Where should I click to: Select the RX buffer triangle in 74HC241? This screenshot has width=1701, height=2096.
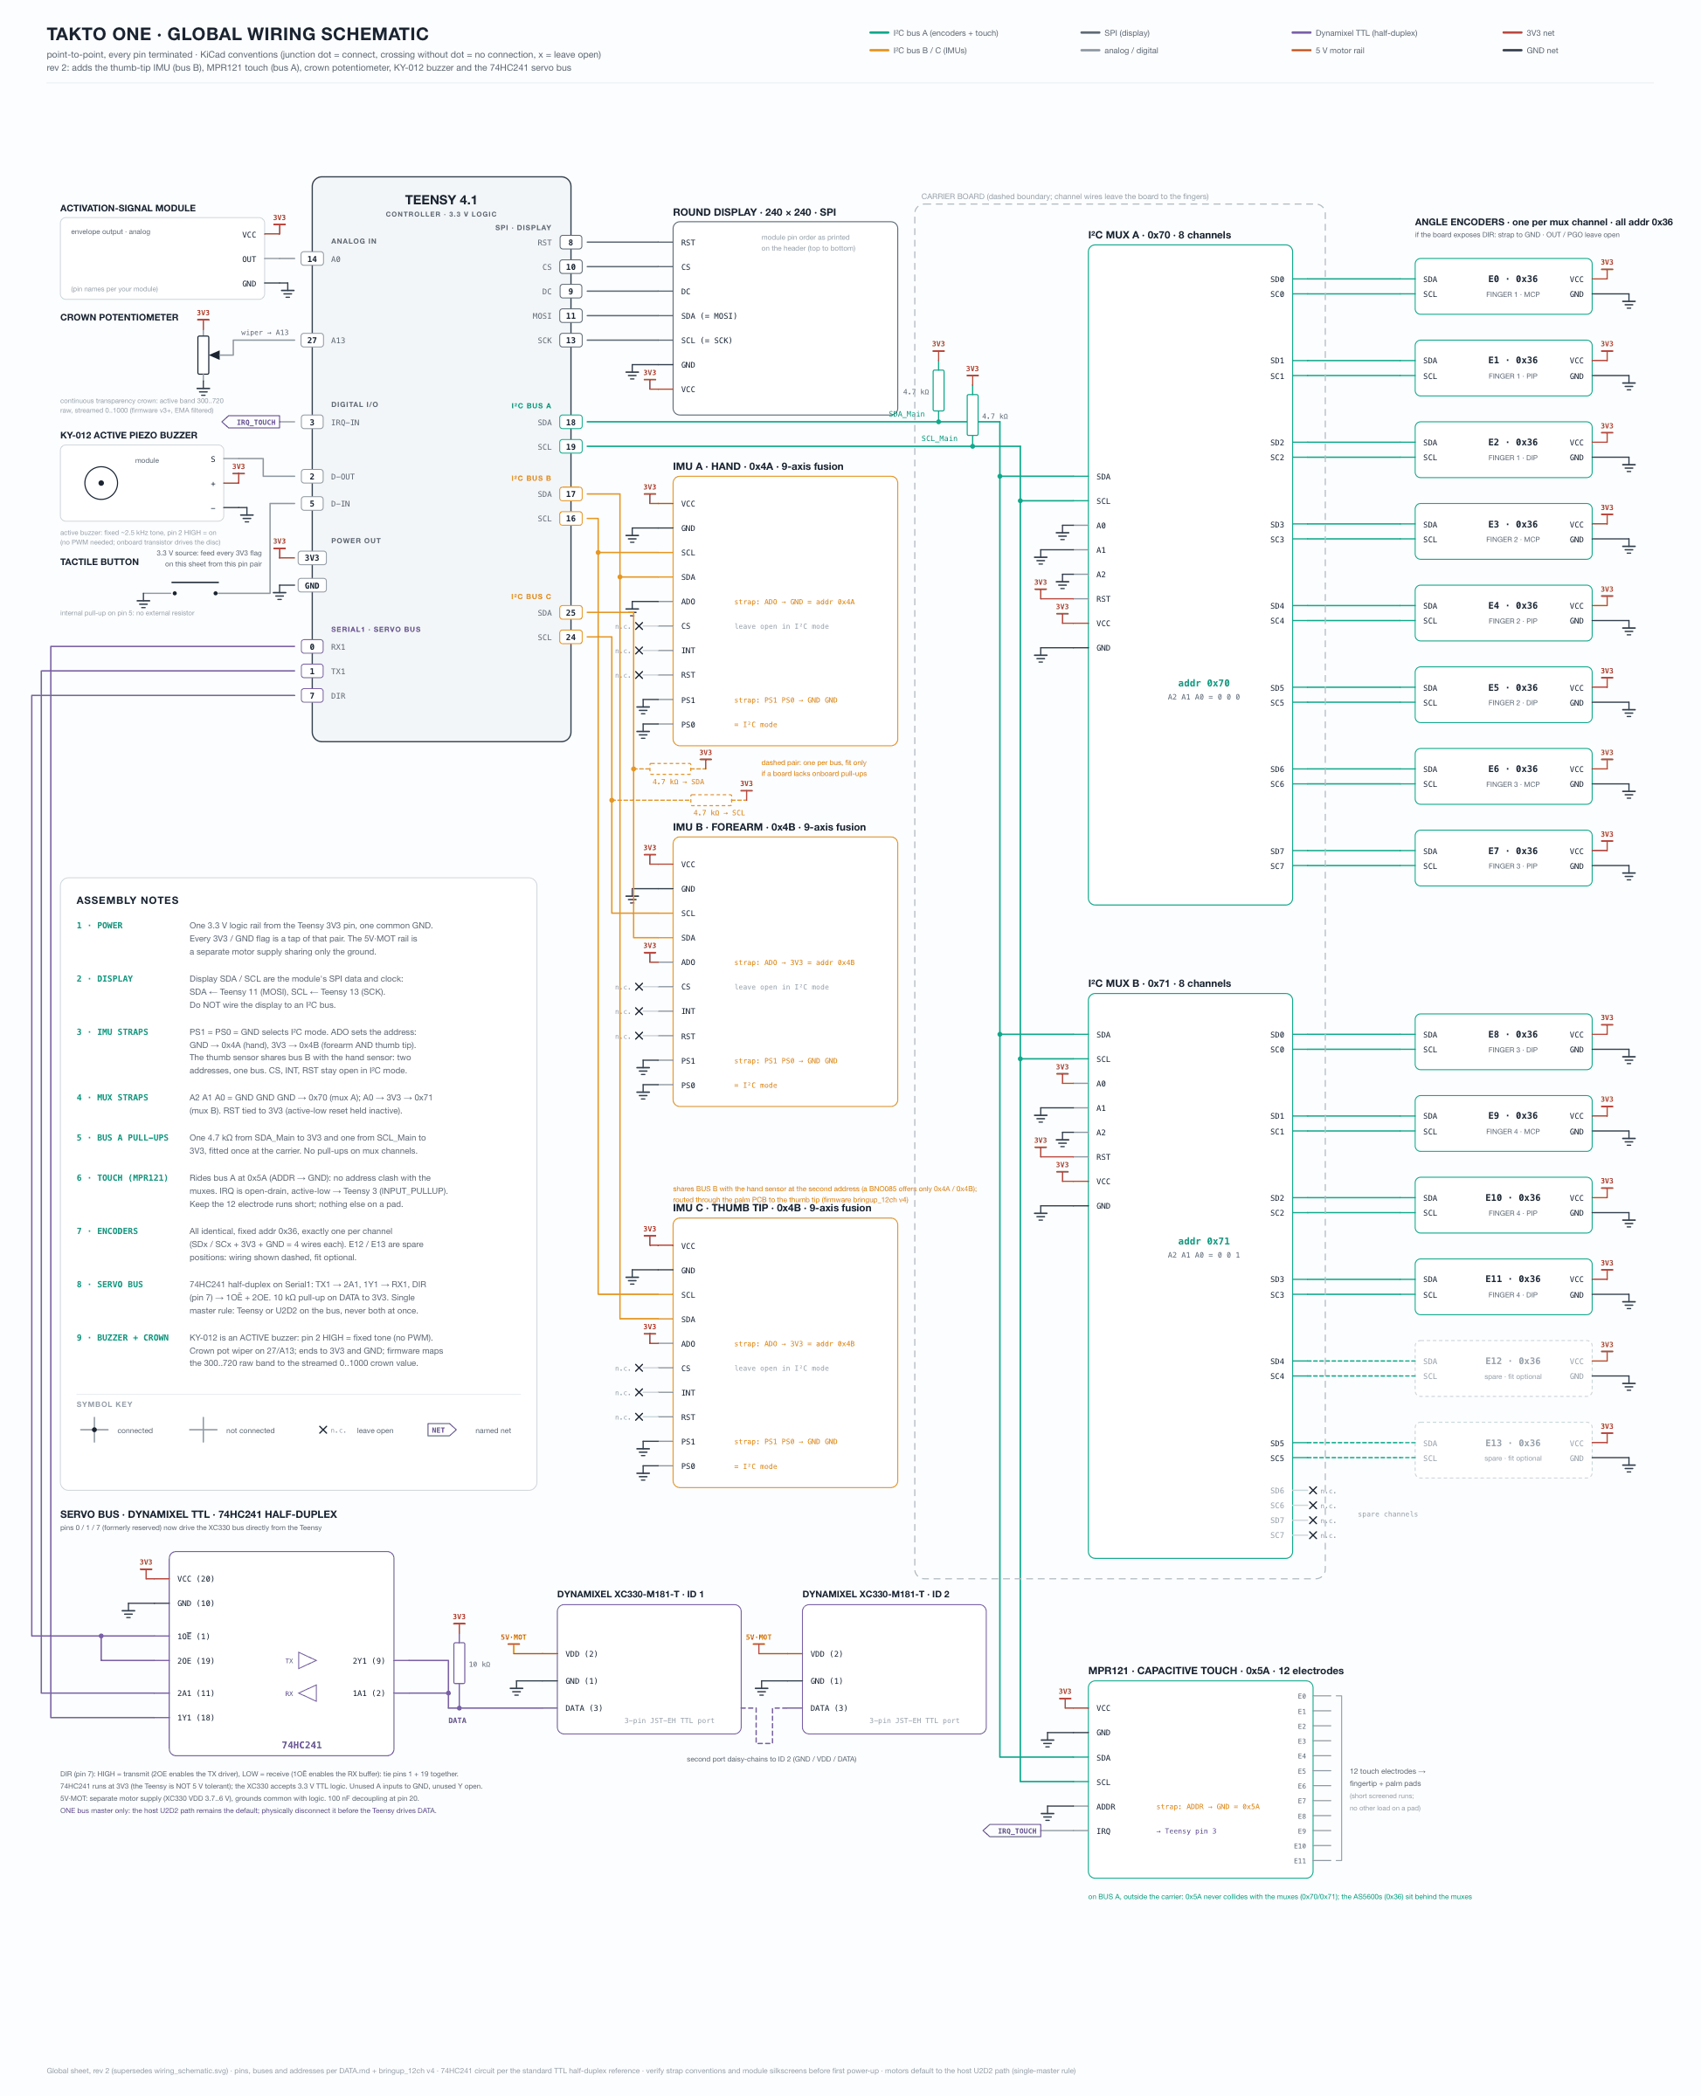pos(308,1693)
